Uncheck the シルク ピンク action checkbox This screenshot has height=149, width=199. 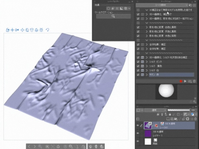coord(138,62)
